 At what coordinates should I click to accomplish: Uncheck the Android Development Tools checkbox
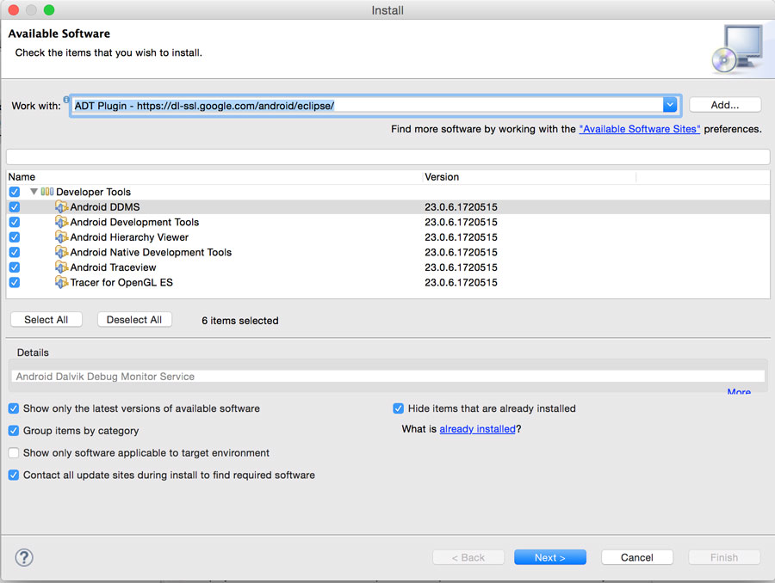[x=15, y=222]
